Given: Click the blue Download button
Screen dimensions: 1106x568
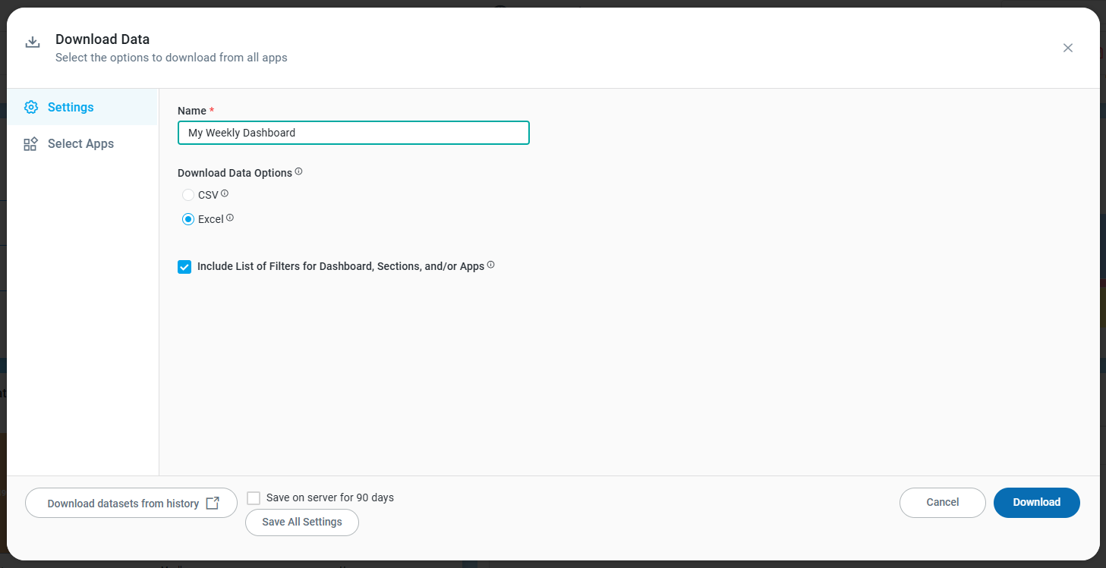Looking at the screenshot, I should tap(1036, 503).
